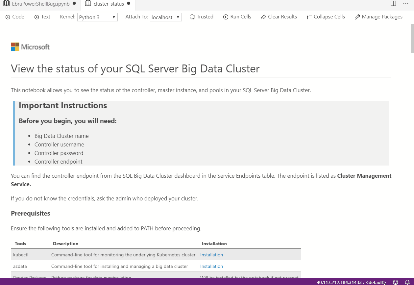The width and height of the screenshot is (414, 285).
Task: Collapse Cells in the notebook toolbar
Action: (x=326, y=17)
